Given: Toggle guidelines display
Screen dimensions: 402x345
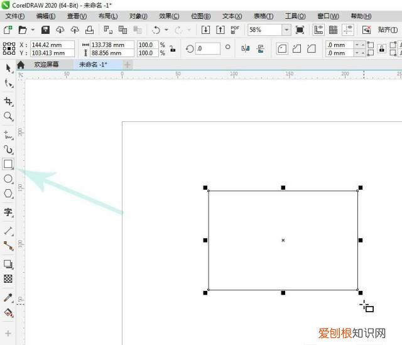Looking at the screenshot, I should click(348, 30).
